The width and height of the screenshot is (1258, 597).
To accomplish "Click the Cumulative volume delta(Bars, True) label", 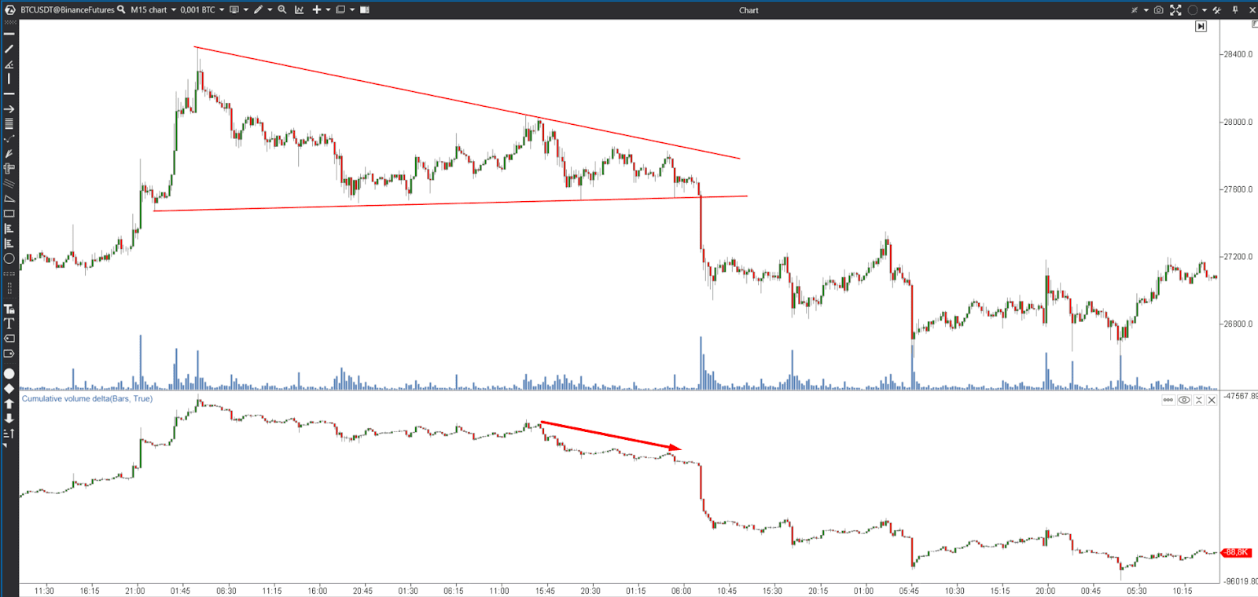I will (87, 398).
